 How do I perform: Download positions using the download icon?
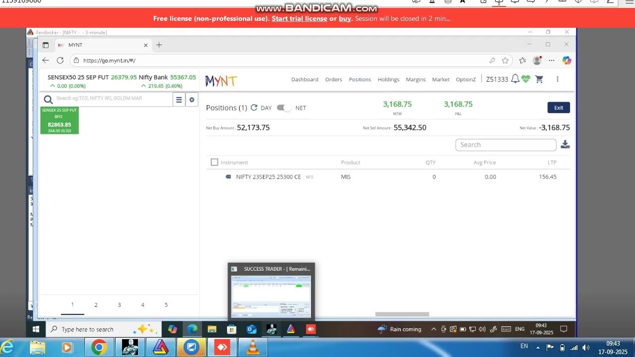[x=565, y=145]
